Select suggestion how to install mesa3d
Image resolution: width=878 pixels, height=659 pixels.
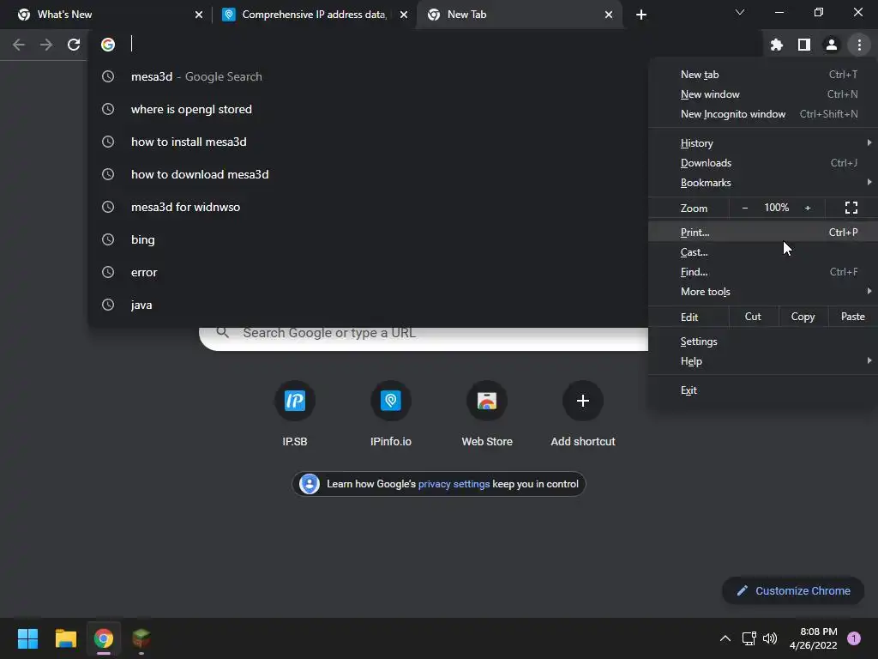368,142
